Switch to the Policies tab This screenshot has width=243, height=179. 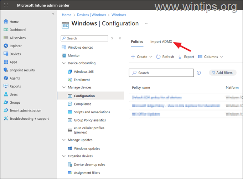tap(137, 42)
